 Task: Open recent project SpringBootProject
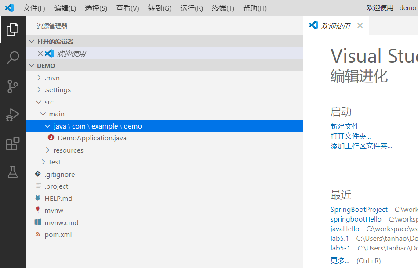tap(359, 210)
